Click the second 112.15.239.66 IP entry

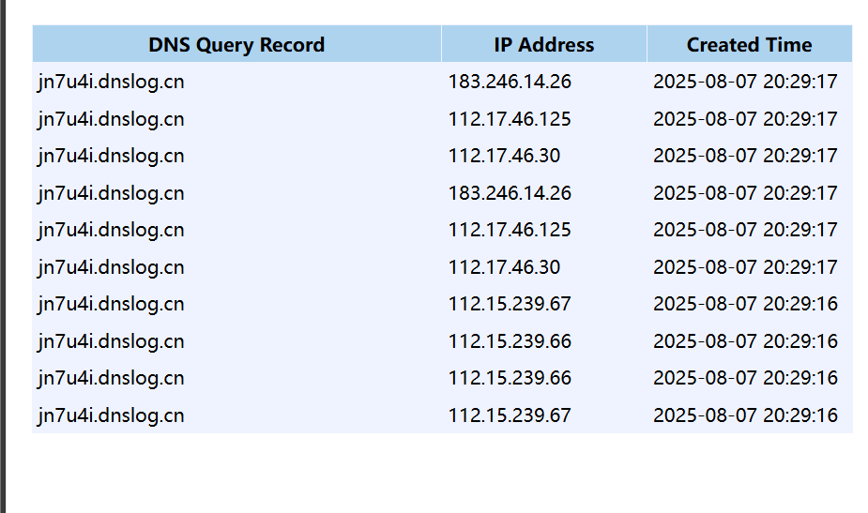click(x=510, y=378)
